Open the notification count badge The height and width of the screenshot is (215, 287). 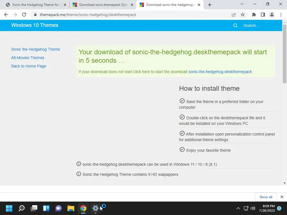(x=279, y=208)
